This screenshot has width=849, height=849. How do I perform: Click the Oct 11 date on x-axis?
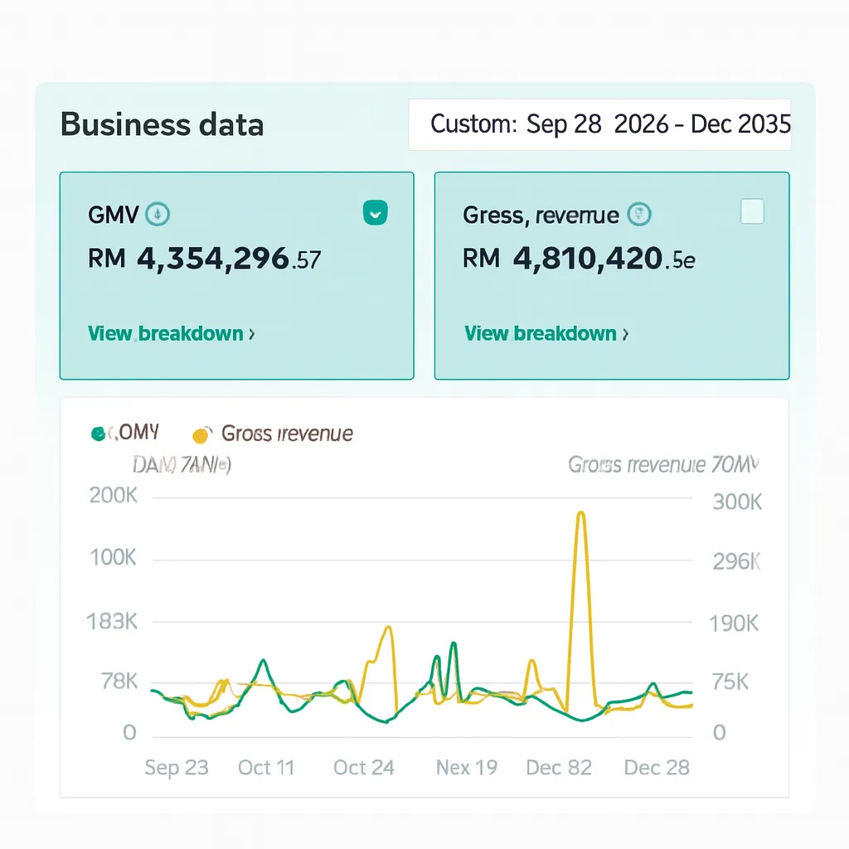266,768
